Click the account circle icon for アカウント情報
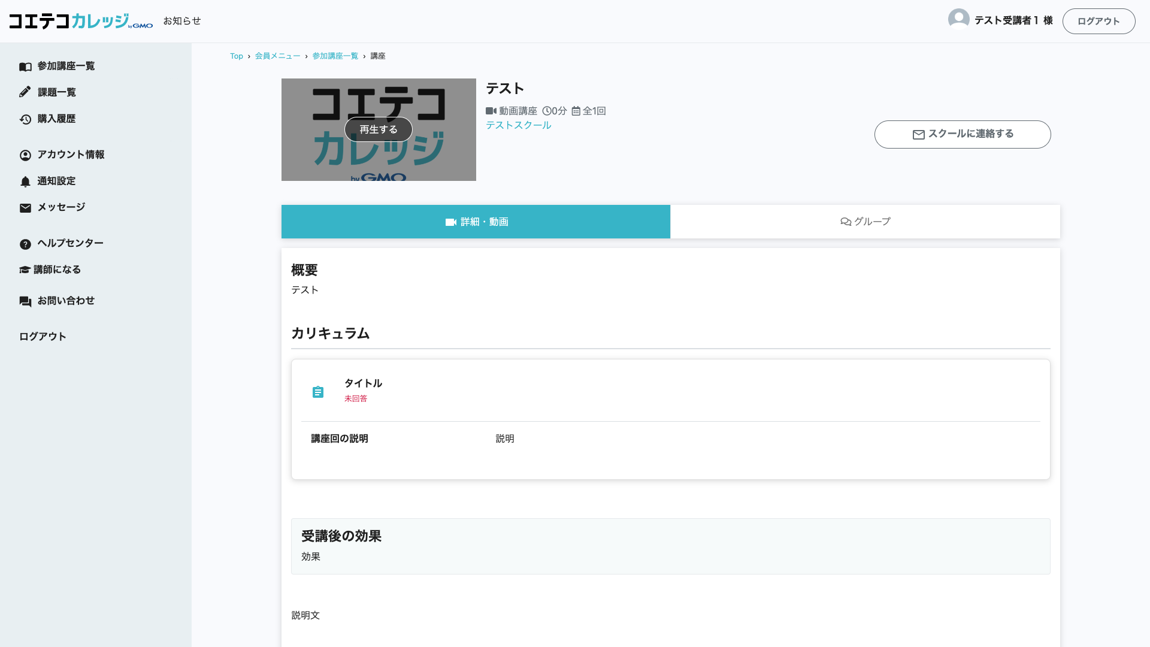Viewport: 1150px width, 647px height. tap(25, 155)
